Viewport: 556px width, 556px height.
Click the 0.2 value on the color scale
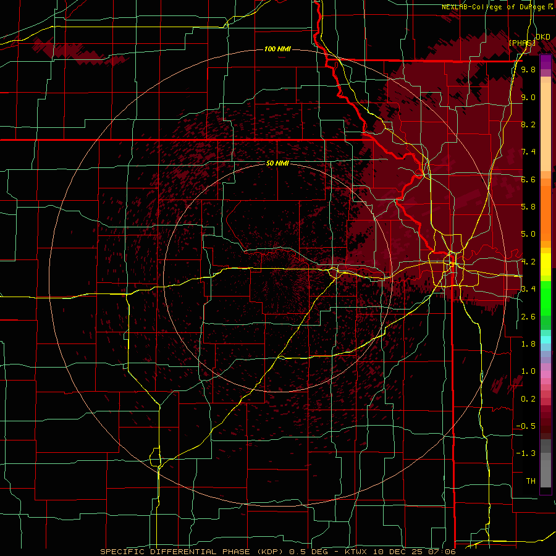(x=528, y=399)
